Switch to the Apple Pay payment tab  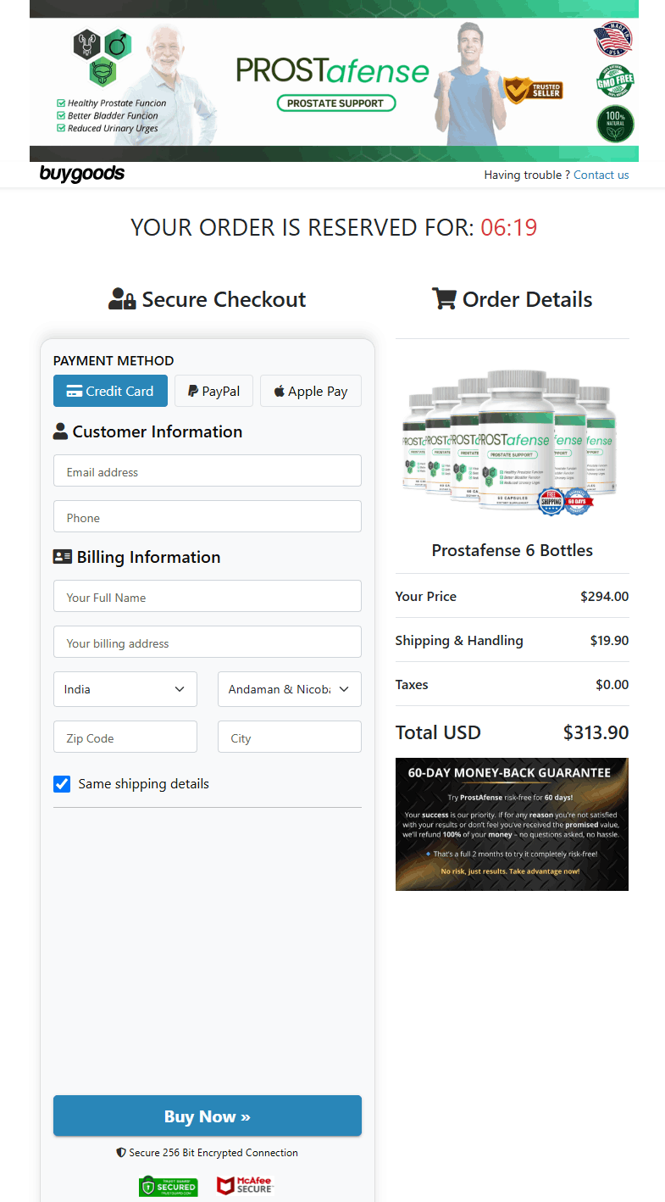click(310, 391)
